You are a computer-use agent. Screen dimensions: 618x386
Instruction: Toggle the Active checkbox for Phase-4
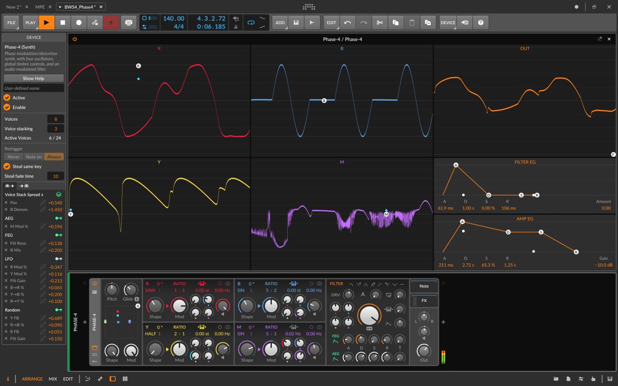pyautogui.click(x=7, y=97)
